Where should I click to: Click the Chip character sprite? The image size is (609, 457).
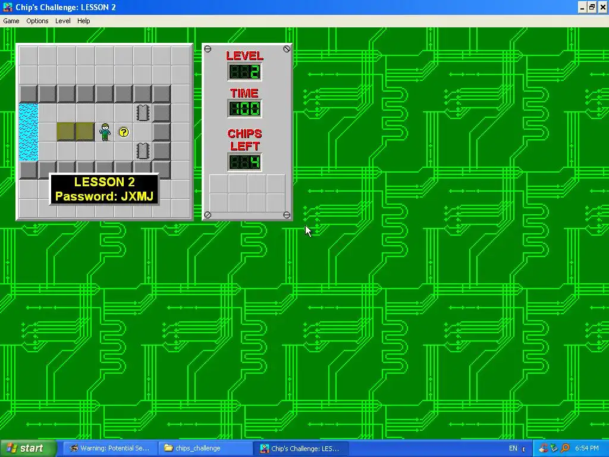point(105,132)
